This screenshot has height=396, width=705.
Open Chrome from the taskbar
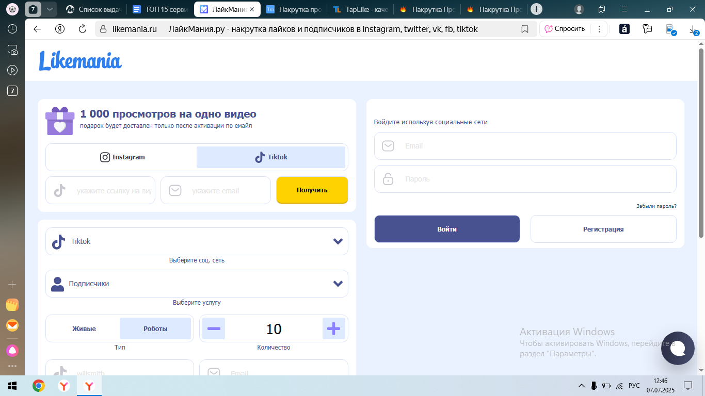point(38,386)
